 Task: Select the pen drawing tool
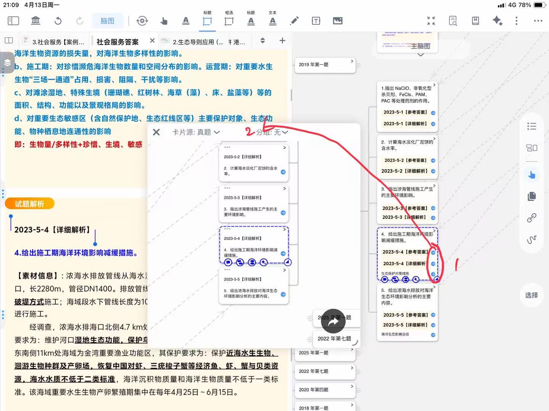coord(294,21)
